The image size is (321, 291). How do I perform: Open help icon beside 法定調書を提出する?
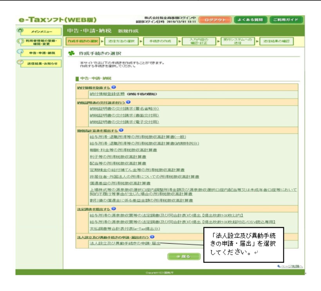click(x=114, y=208)
